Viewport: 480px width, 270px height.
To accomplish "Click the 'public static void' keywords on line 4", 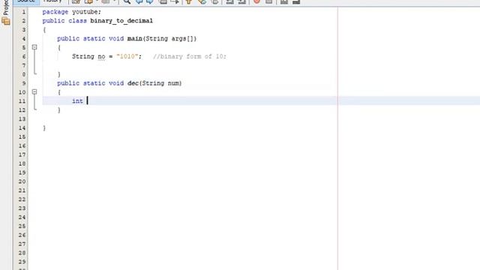I will pyautogui.click(x=90, y=38).
